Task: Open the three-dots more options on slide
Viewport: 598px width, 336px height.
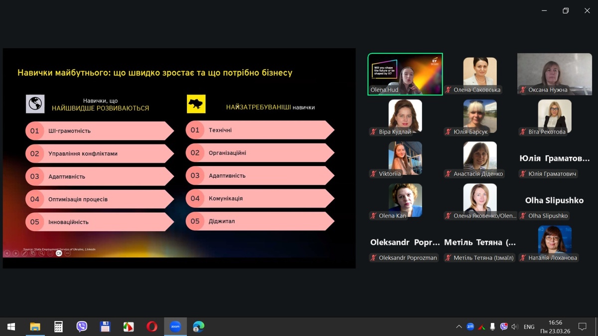Action: [x=68, y=253]
